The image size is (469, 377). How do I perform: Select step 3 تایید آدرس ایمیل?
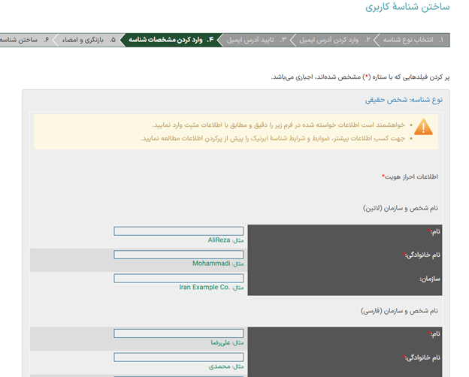[x=256, y=39]
